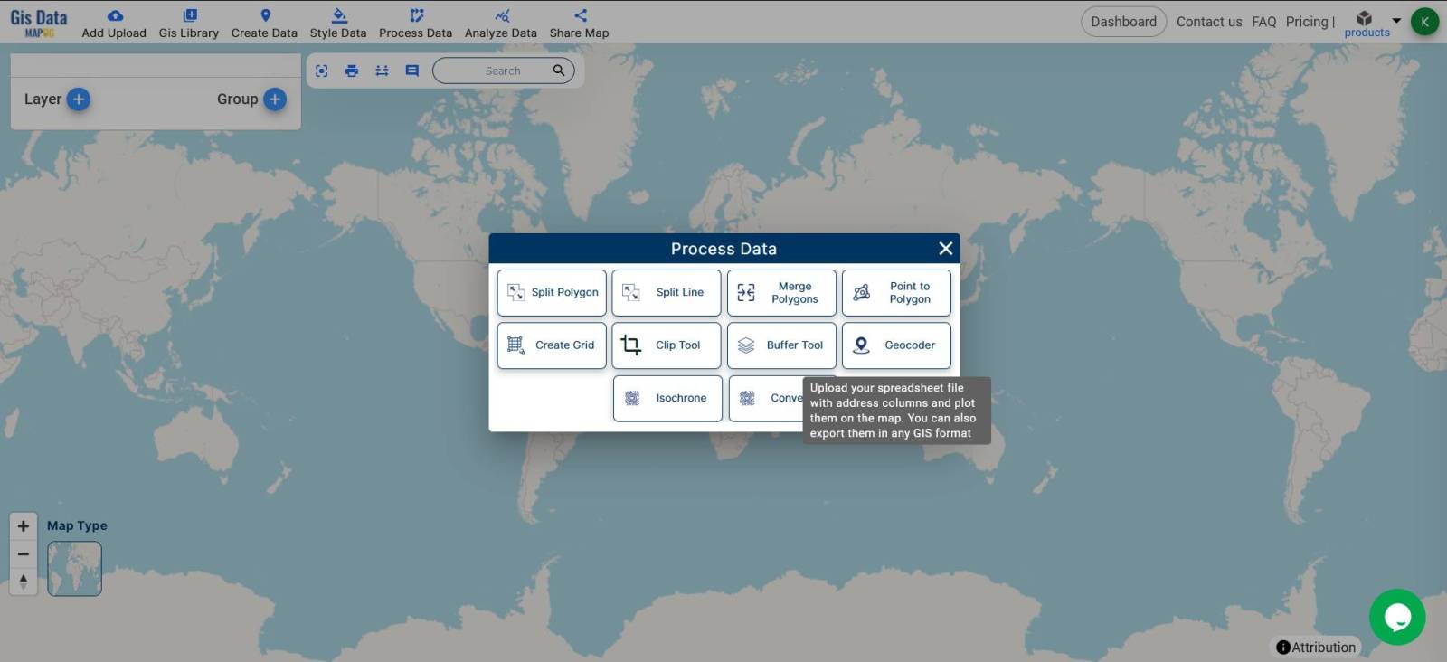The width and height of the screenshot is (1447, 662).
Task: Select the Isochrone tool
Action: click(x=667, y=399)
